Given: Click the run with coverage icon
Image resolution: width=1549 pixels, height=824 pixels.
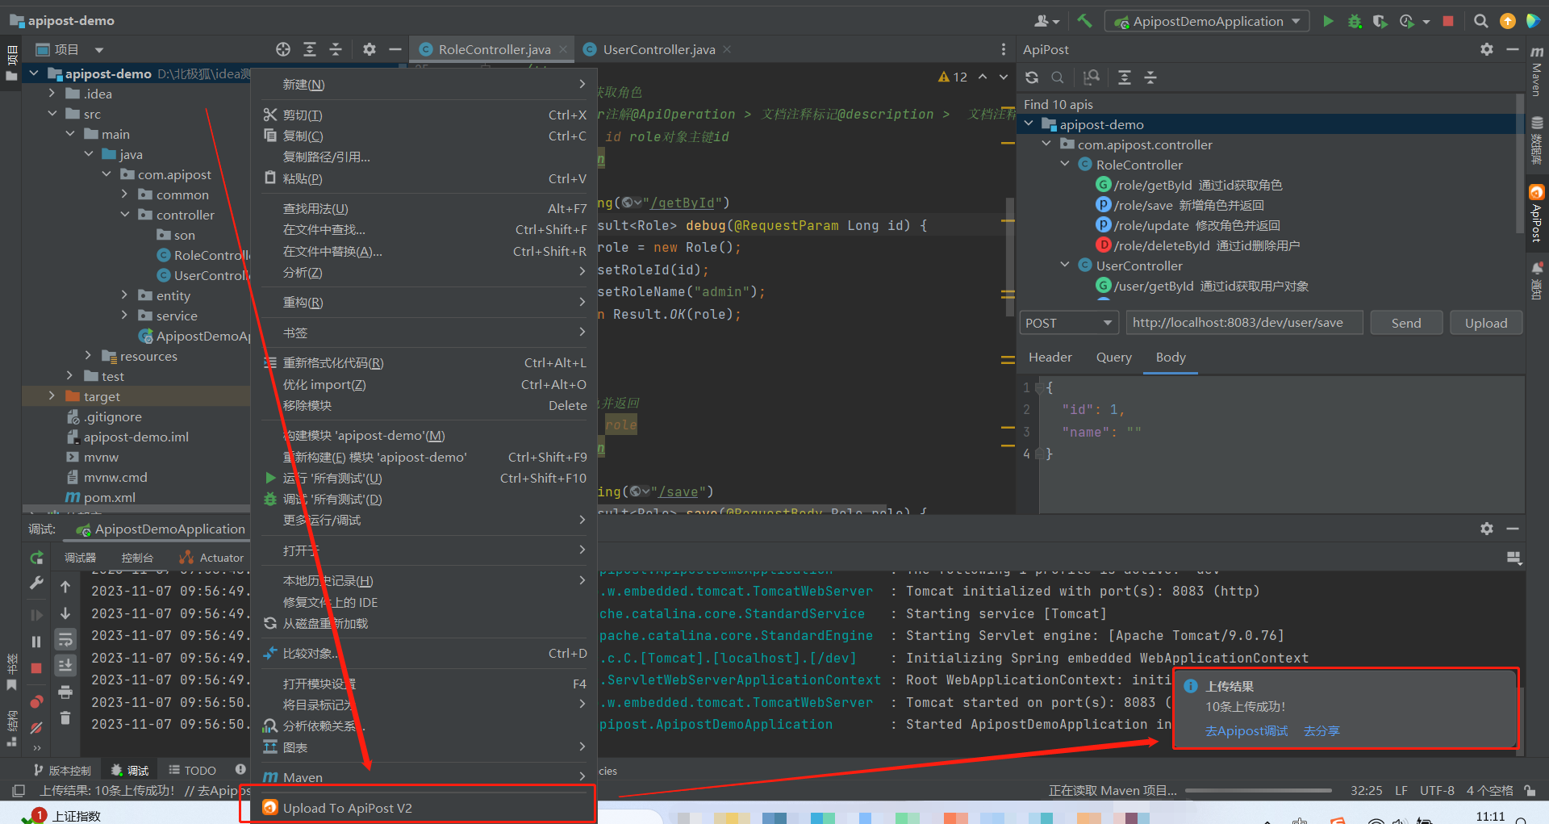Looking at the screenshot, I should point(1380,21).
